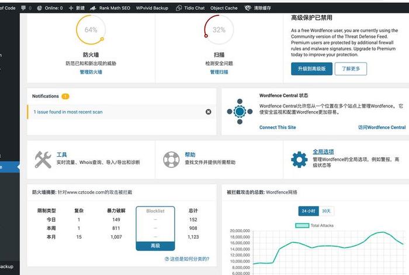
Task: Click the 本周 total value 908
Action: click(193, 228)
